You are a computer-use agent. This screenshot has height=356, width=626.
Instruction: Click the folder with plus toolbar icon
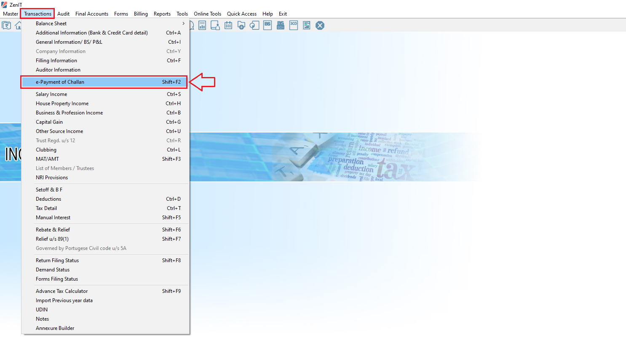tap(241, 26)
